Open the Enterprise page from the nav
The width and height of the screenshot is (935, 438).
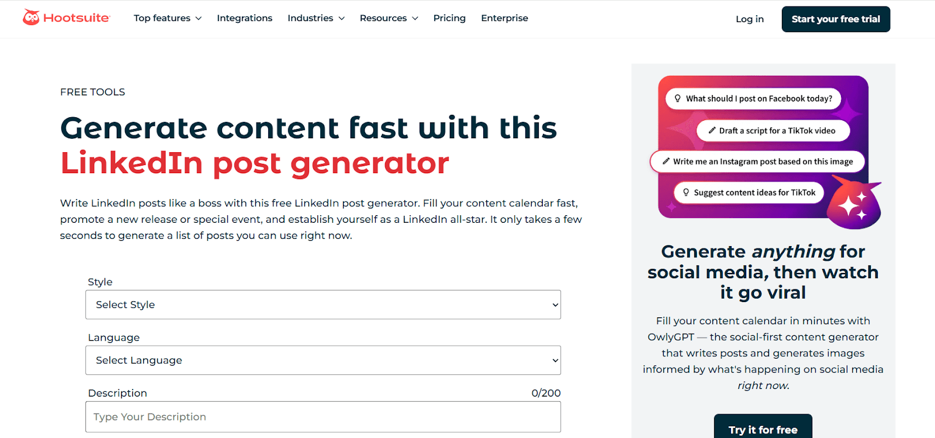tap(504, 18)
